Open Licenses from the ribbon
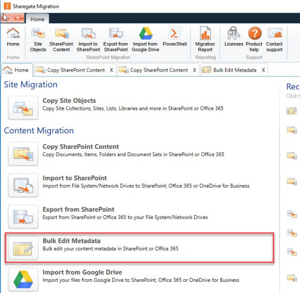The height and width of the screenshot is (293, 300). [234, 37]
